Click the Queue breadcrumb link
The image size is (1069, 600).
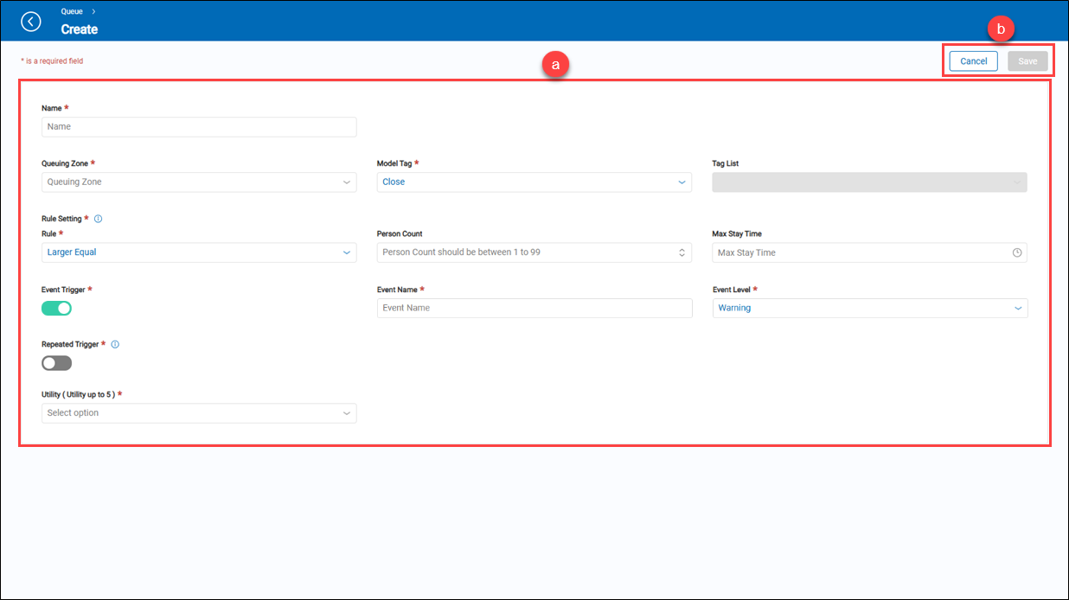point(72,12)
